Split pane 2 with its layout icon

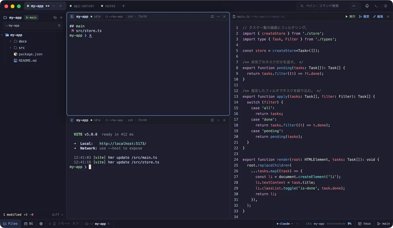(x=212, y=120)
